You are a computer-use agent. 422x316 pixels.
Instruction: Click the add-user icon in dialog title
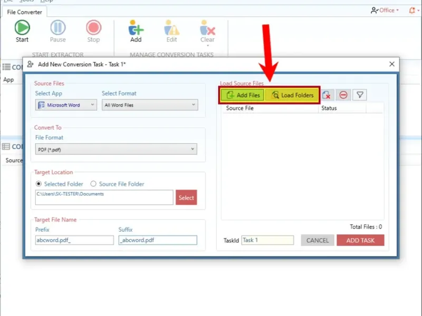click(31, 64)
